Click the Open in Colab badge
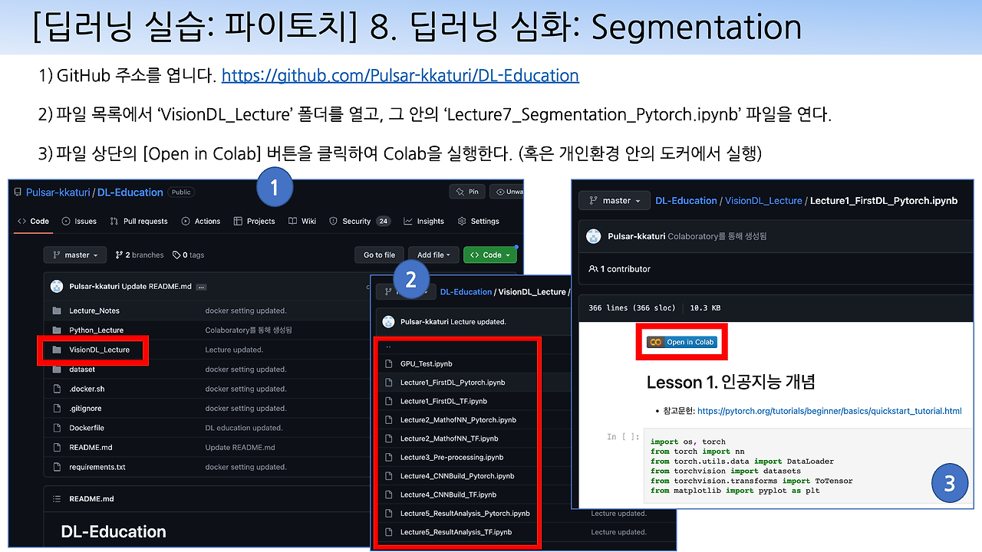The width and height of the screenshot is (982, 552). [x=681, y=341]
